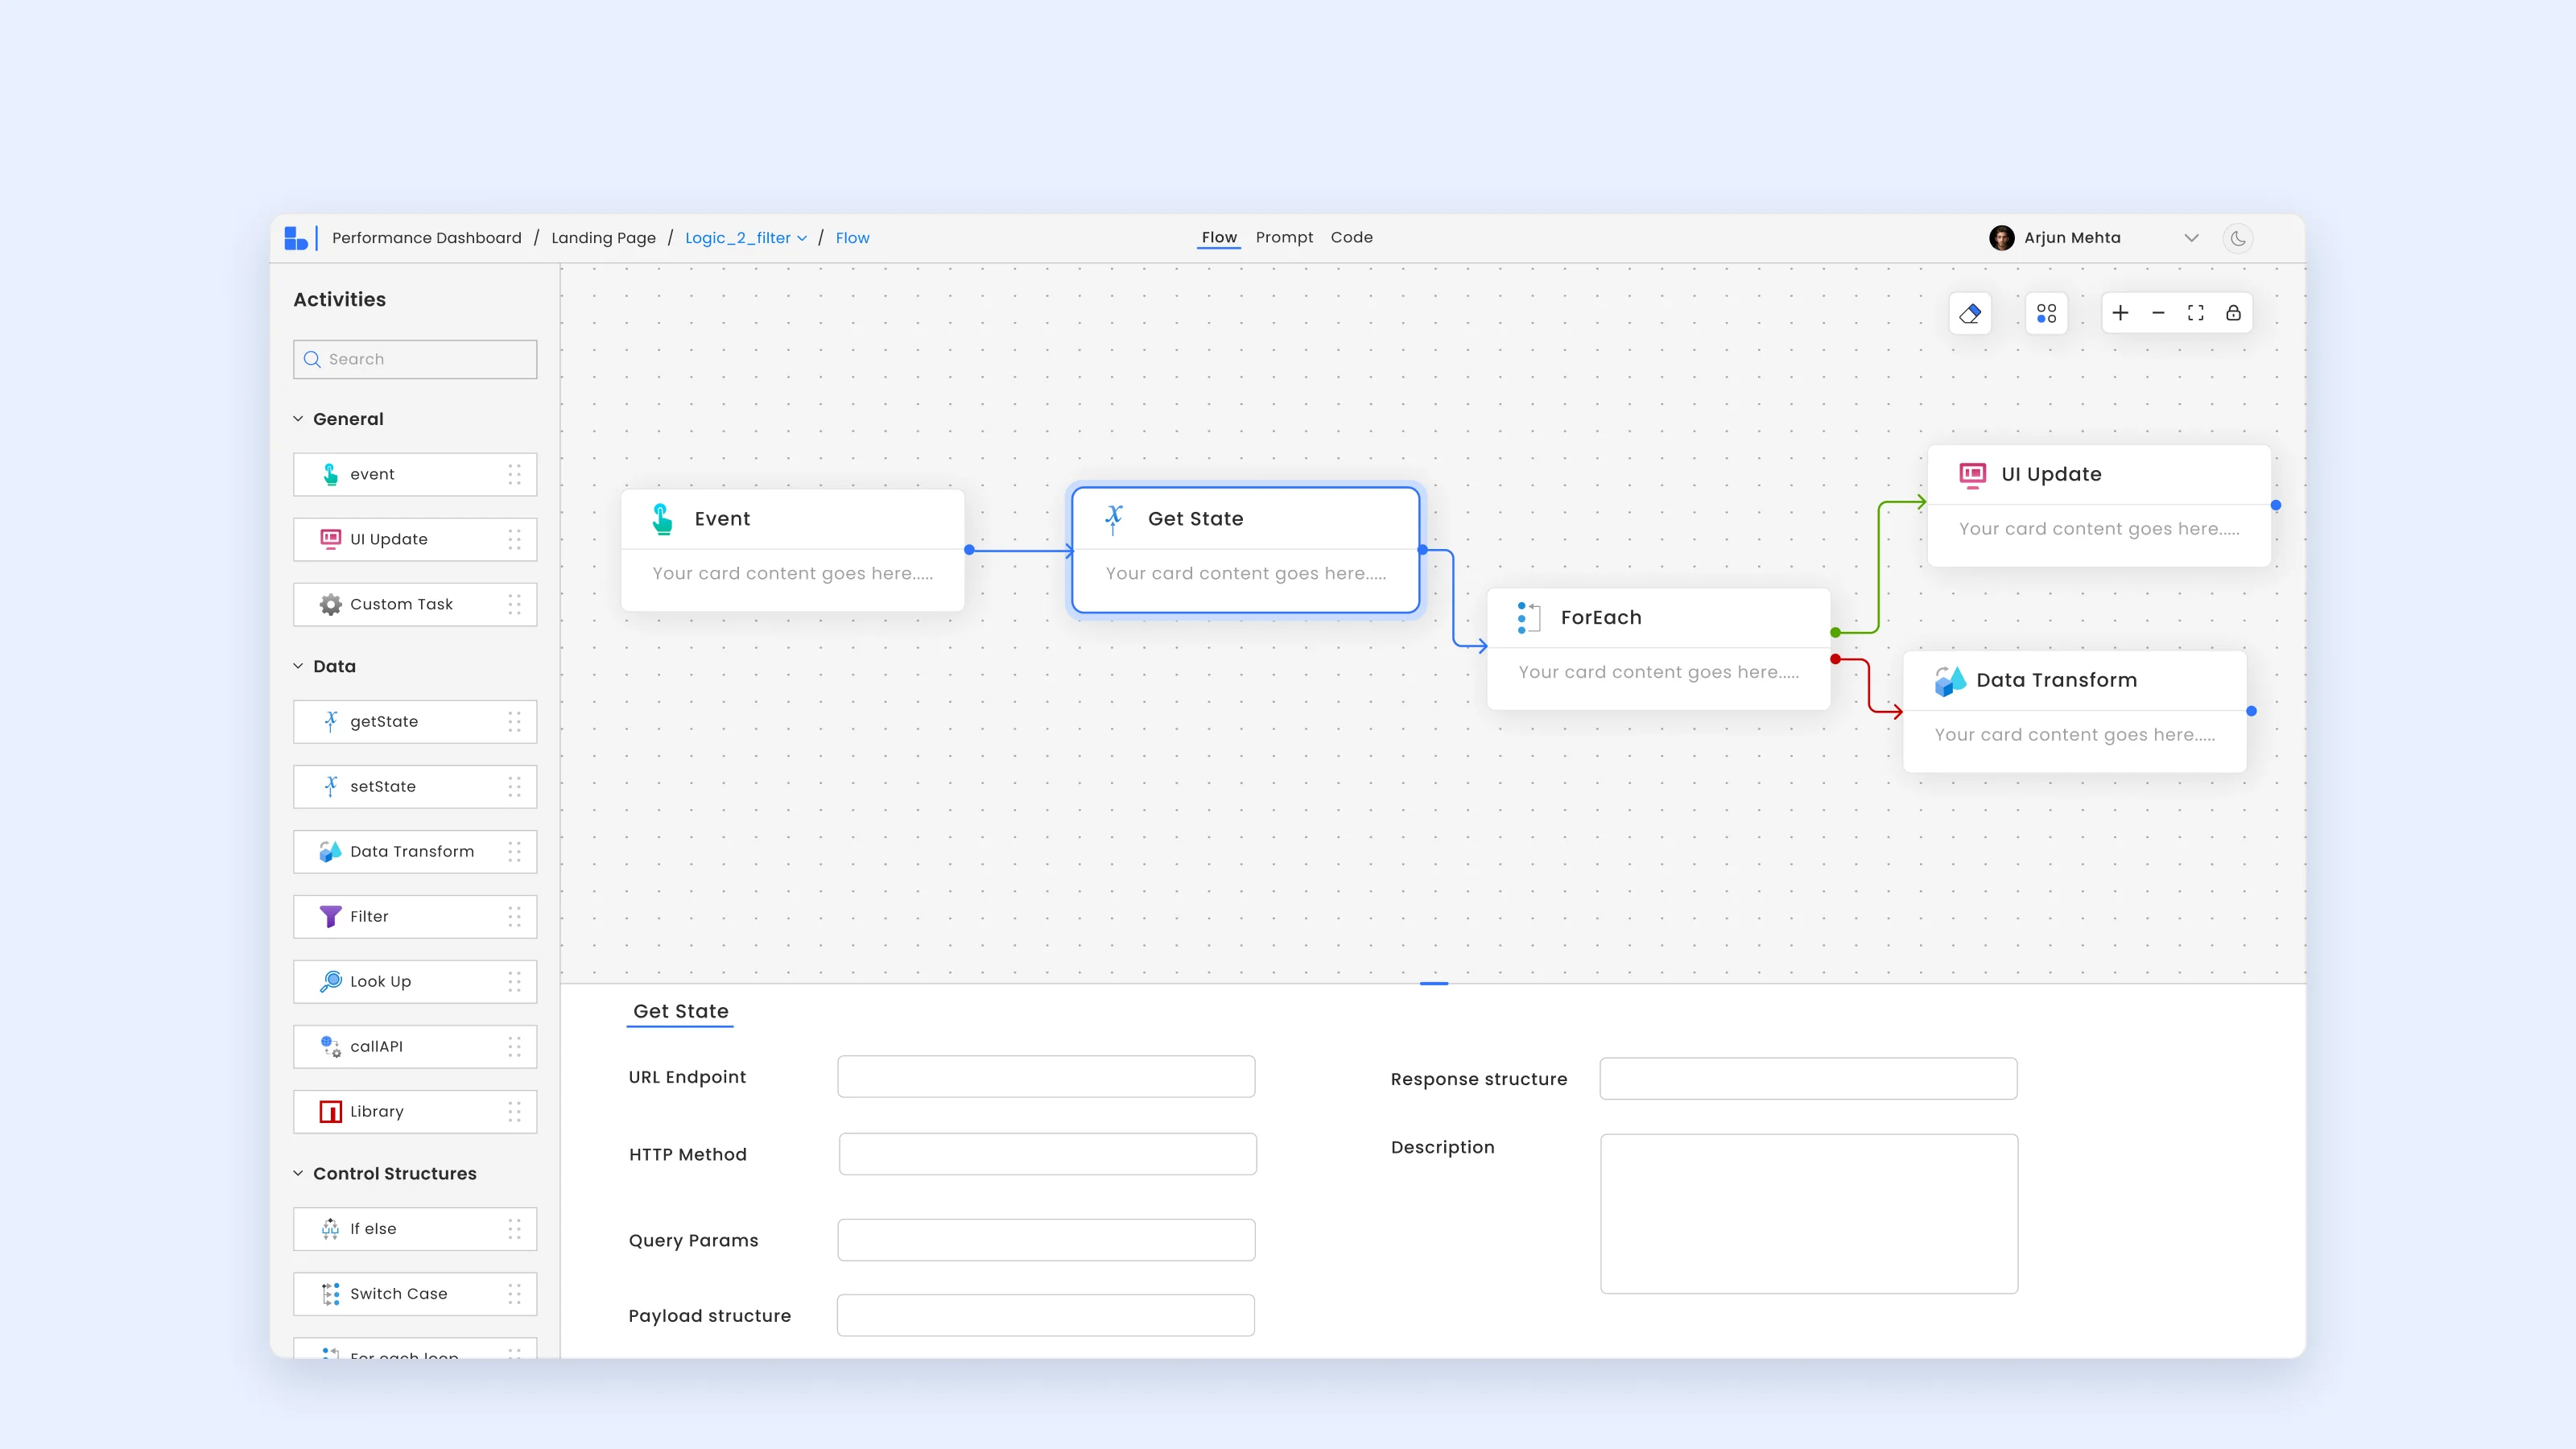The image size is (2576, 1449).
Task: Click the getState variable icon
Action: coord(330,721)
